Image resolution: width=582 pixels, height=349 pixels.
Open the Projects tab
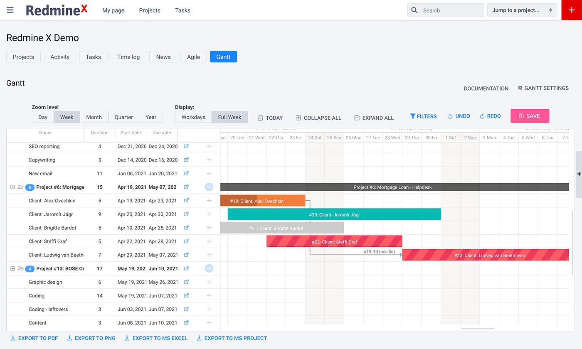coord(23,57)
